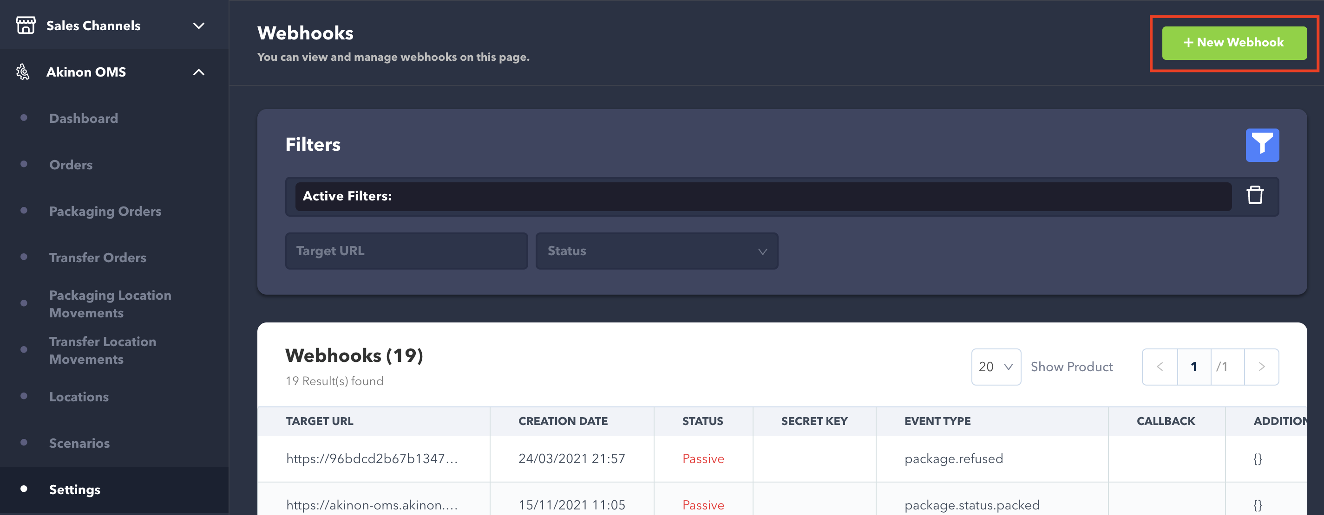Open the 20 per page dropdown
The height and width of the screenshot is (515, 1324).
tap(995, 367)
